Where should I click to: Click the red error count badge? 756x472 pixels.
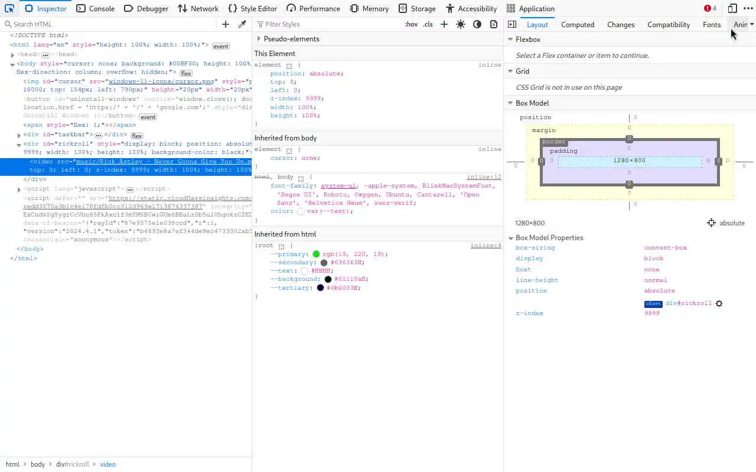[710, 8]
